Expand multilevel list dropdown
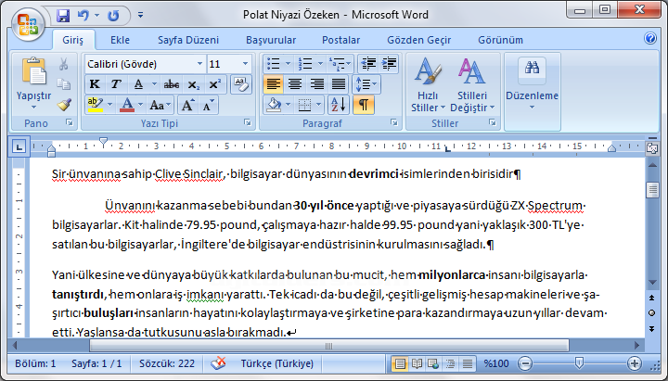This screenshot has width=668, height=381. 349,64
